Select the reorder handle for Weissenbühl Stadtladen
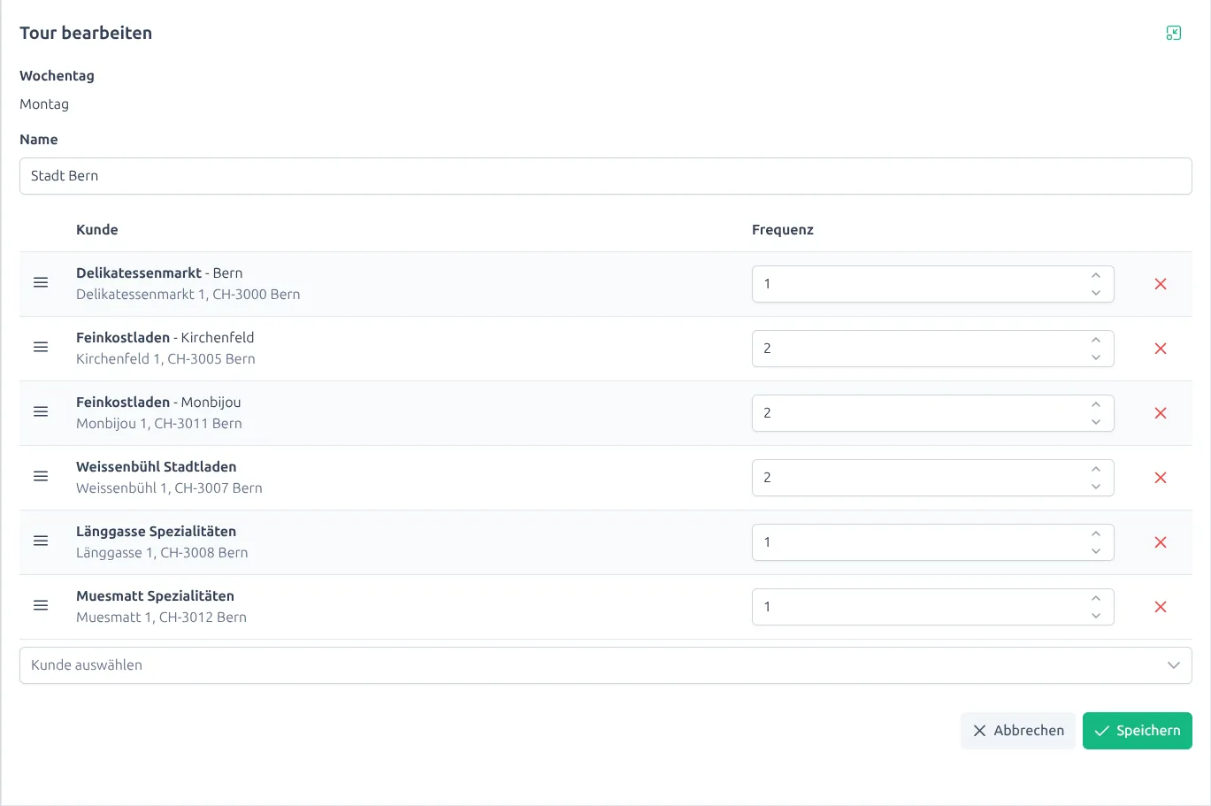 pos(41,476)
